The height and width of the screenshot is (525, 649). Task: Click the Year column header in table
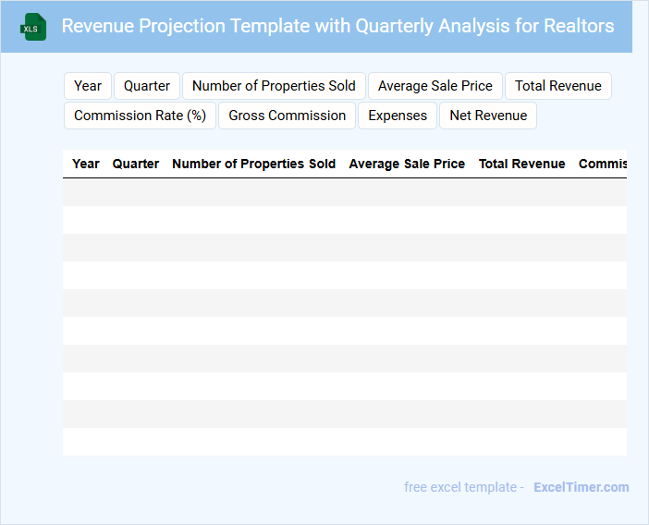click(86, 164)
